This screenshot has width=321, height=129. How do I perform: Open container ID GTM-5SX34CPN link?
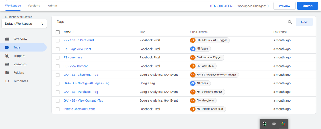coord(221,6)
